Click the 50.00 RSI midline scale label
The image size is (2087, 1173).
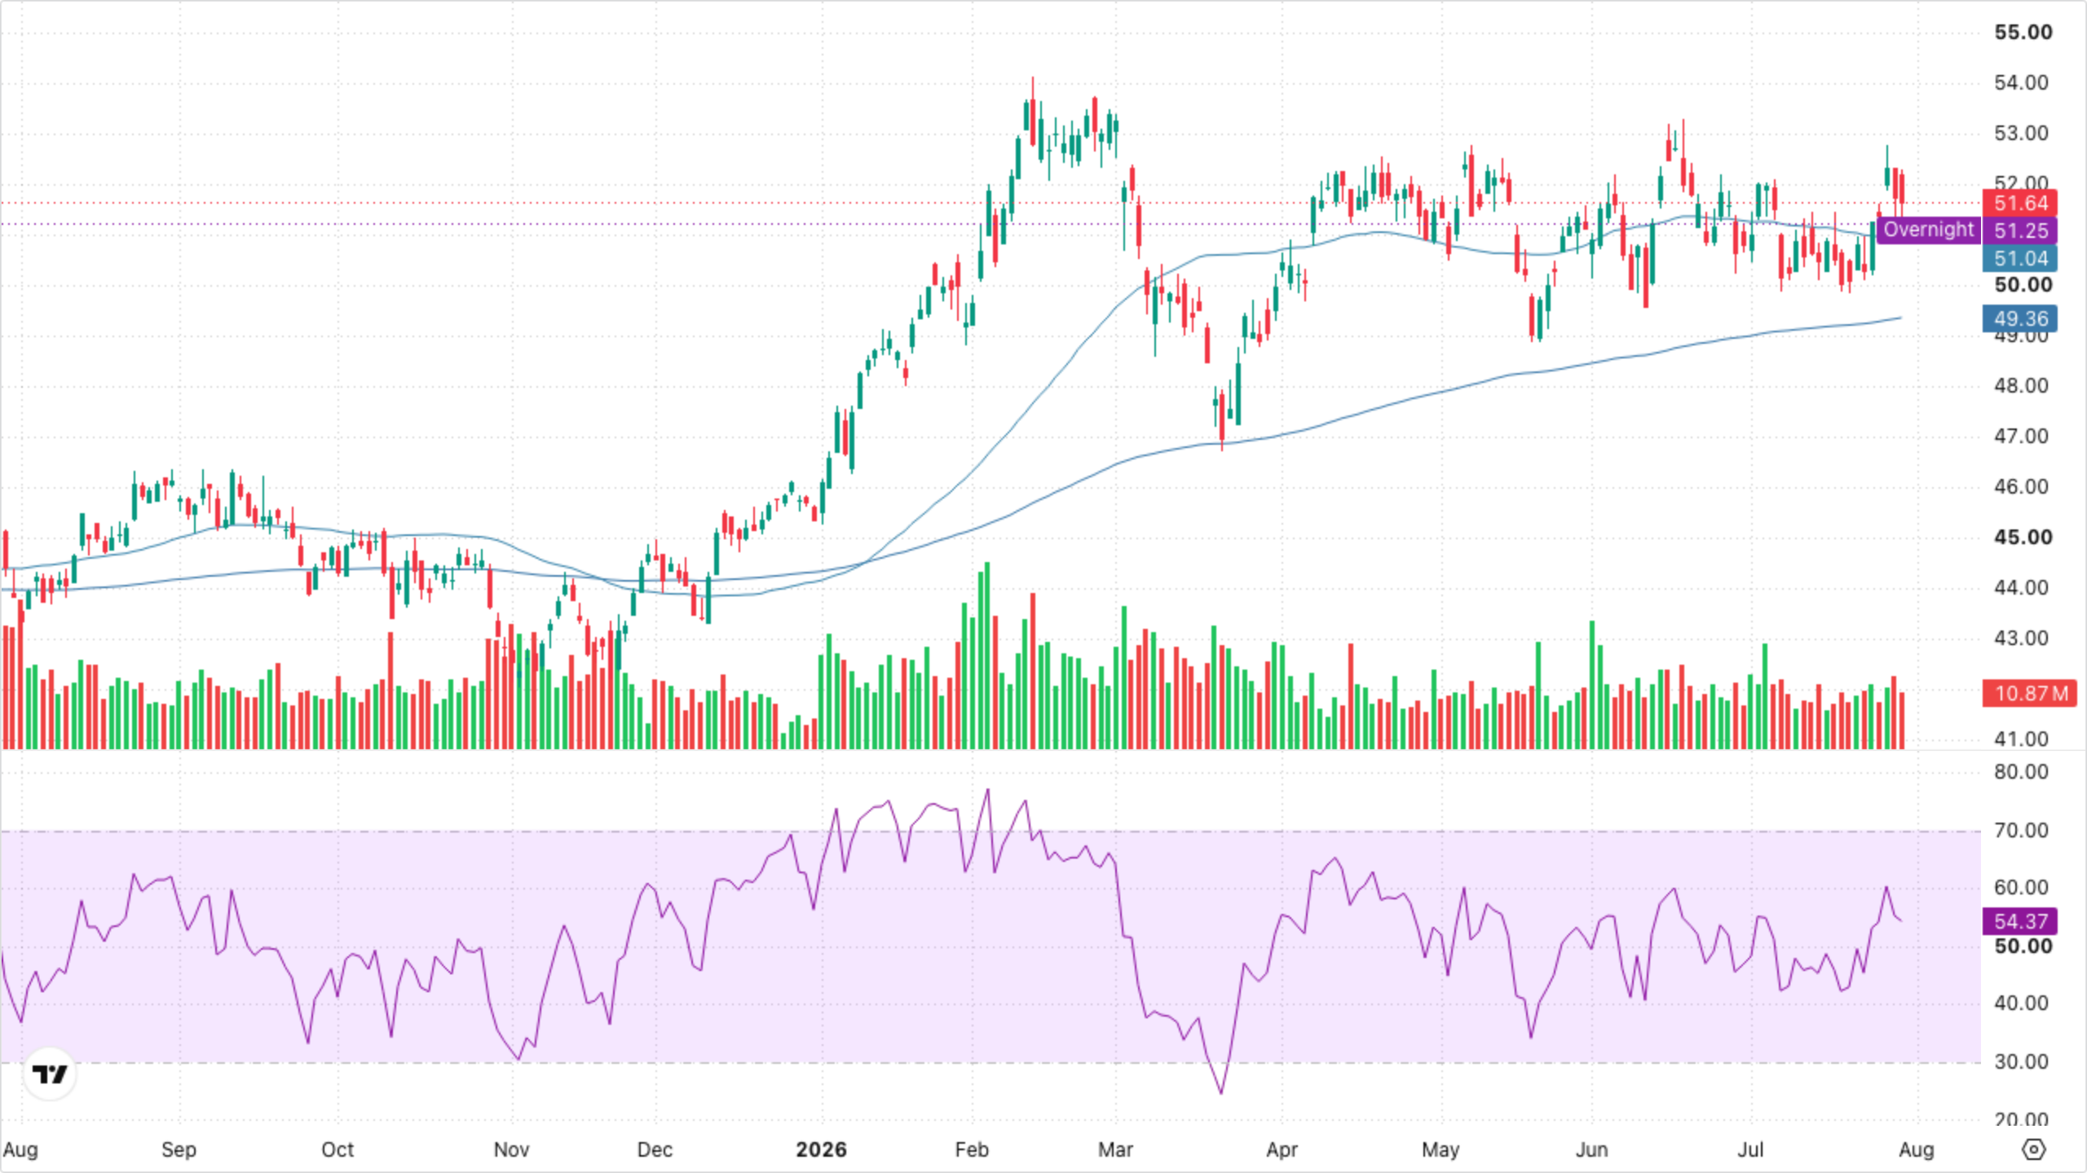(x=2023, y=947)
